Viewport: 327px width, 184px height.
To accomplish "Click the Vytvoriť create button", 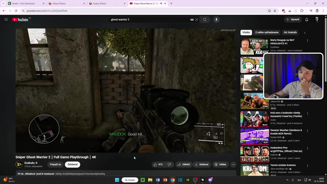I will [293, 20].
